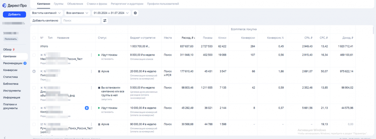Open three-dot menu for 98 803,46 campaign
The width and height of the screenshot is (376, 139).
tap(91, 88)
